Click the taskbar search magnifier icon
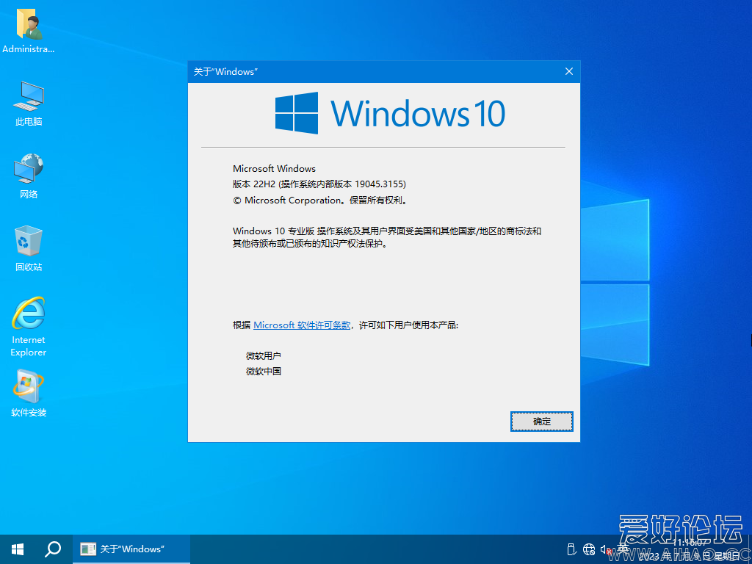Screen dimensions: 752x564 click(x=53, y=549)
